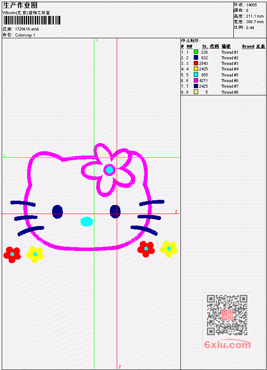Click the yellow flower on the far right

pyautogui.click(x=169, y=249)
